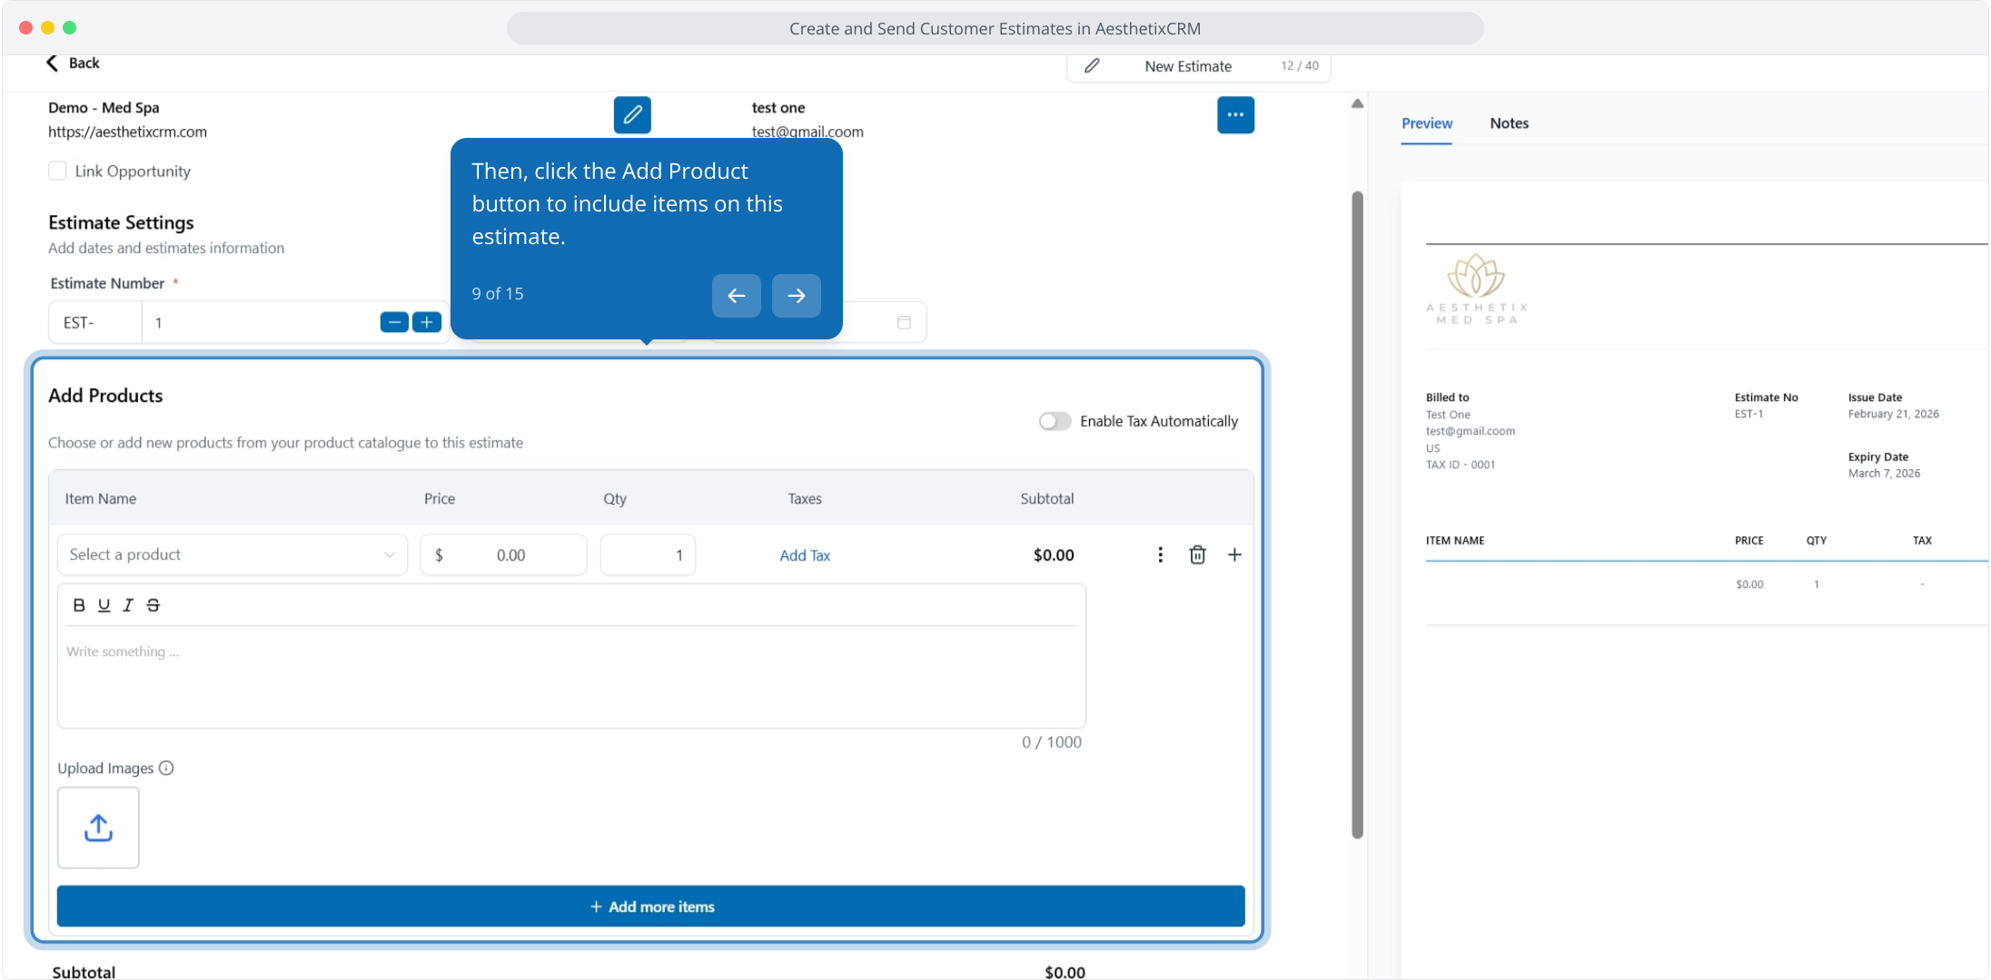Open the Select a product dropdown

click(232, 554)
